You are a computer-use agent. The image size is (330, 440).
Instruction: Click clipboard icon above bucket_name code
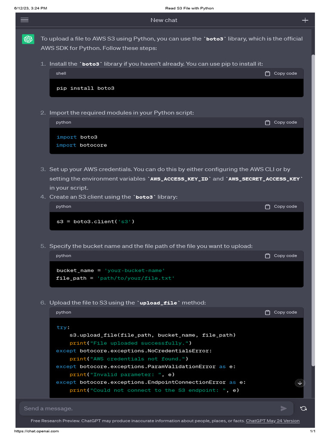click(x=268, y=256)
